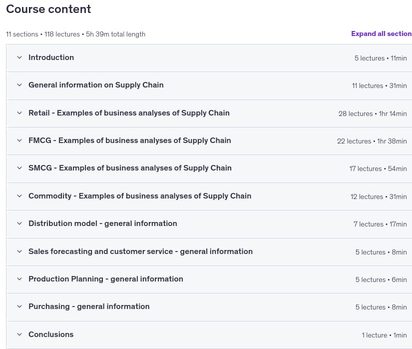The height and width of the screenshot is (349, 412).
Task: Open Sales forecasting and customer service title
Action: pyautogui.click(x=140, y=251)
